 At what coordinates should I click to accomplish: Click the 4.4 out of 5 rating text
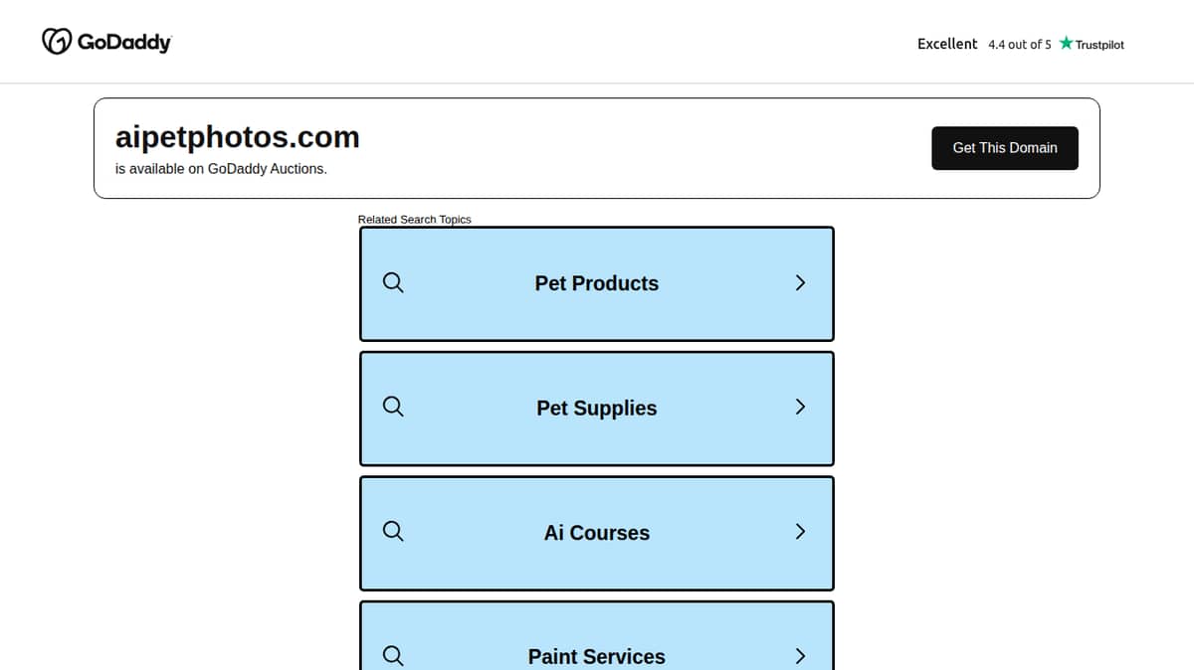tap(1020, 45)
